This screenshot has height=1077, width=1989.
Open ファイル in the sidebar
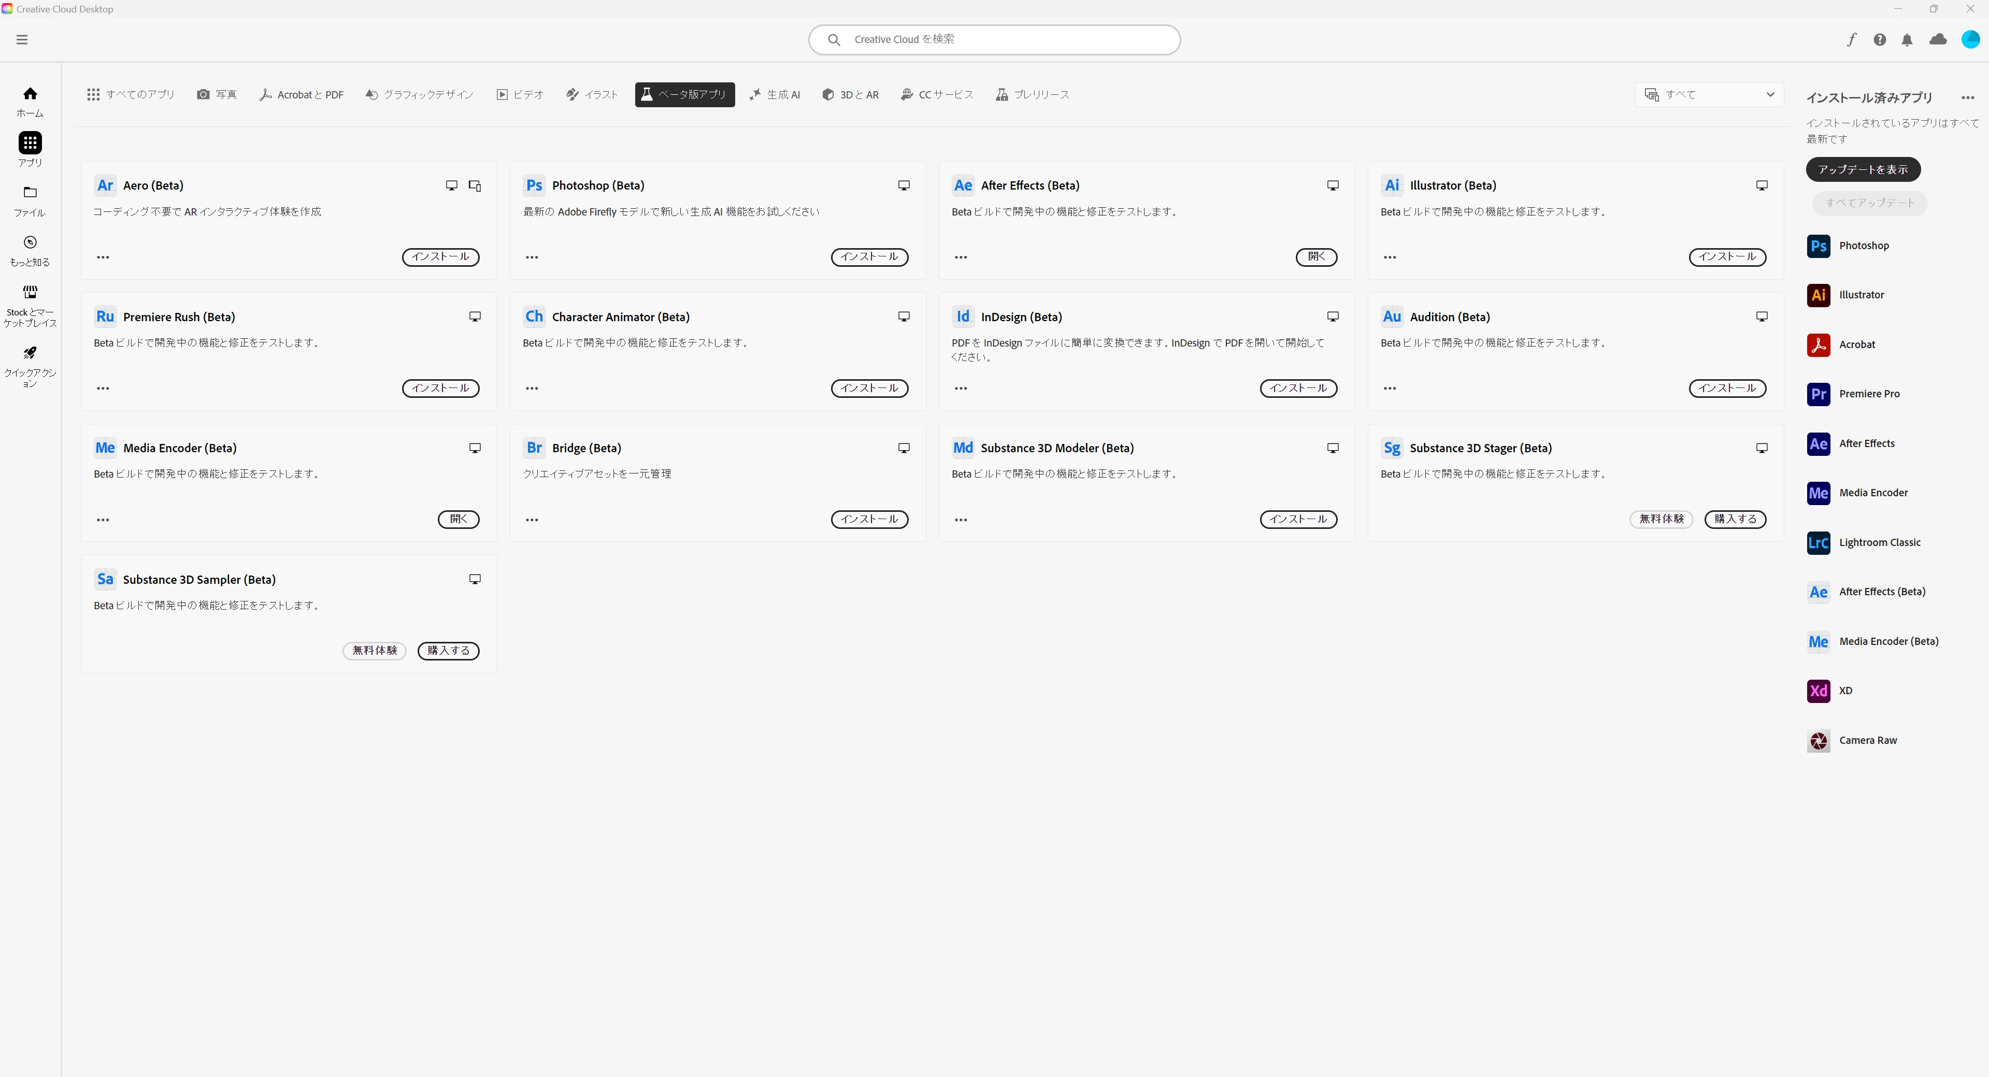point(30,200)
